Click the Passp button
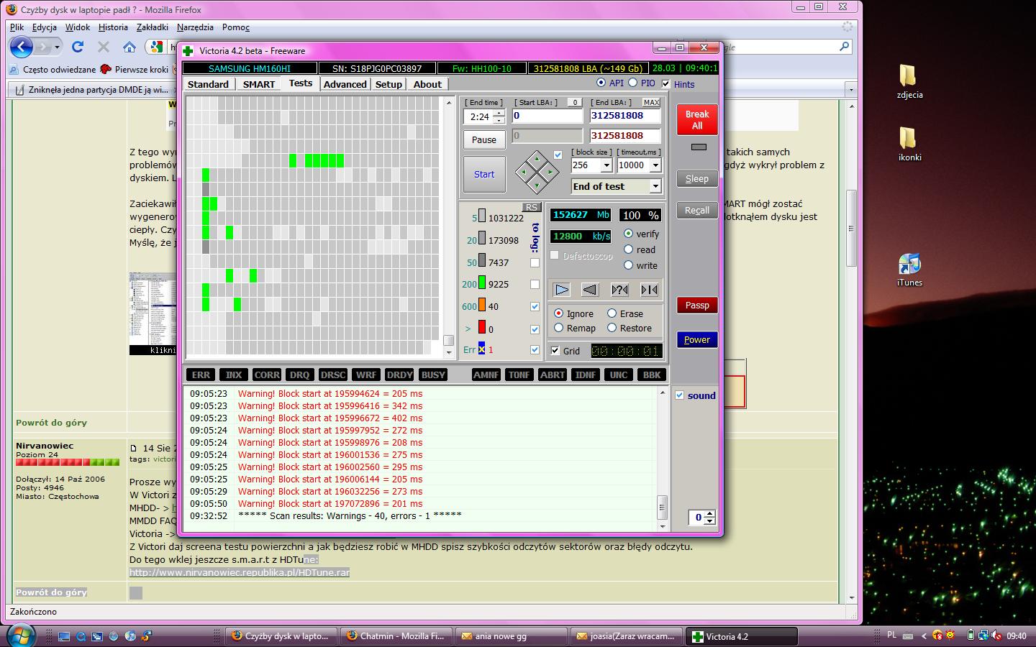This screenshot has height=647, width=1036. click(697, 305)
